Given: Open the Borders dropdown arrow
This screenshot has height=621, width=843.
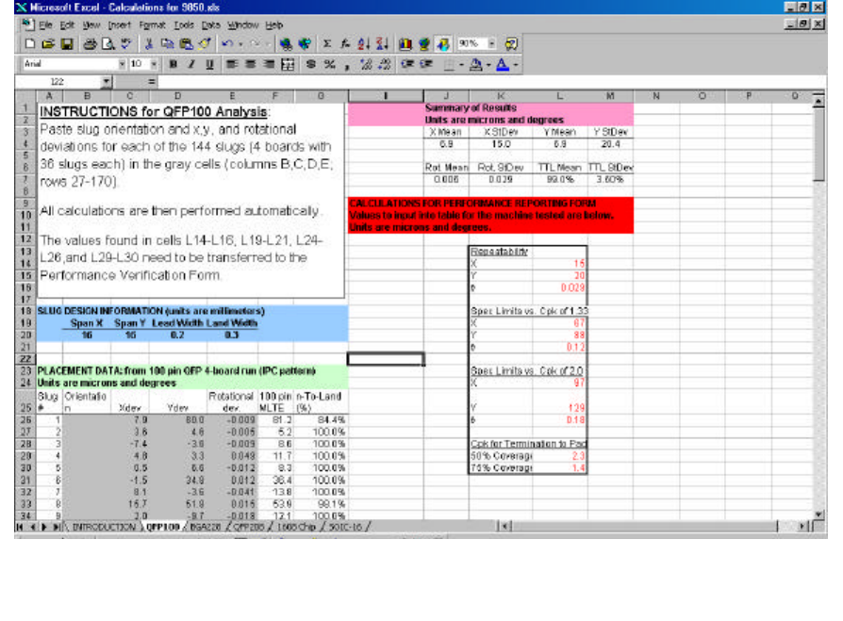Looking at the screenshot, I should pyautogui.click(x=461, y=65).
